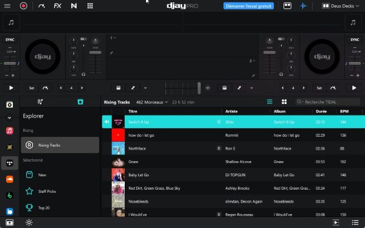Open left deck pads icon
Viewport: 365px width, 228px height.
pyautogui.click(x=119, y=88)
